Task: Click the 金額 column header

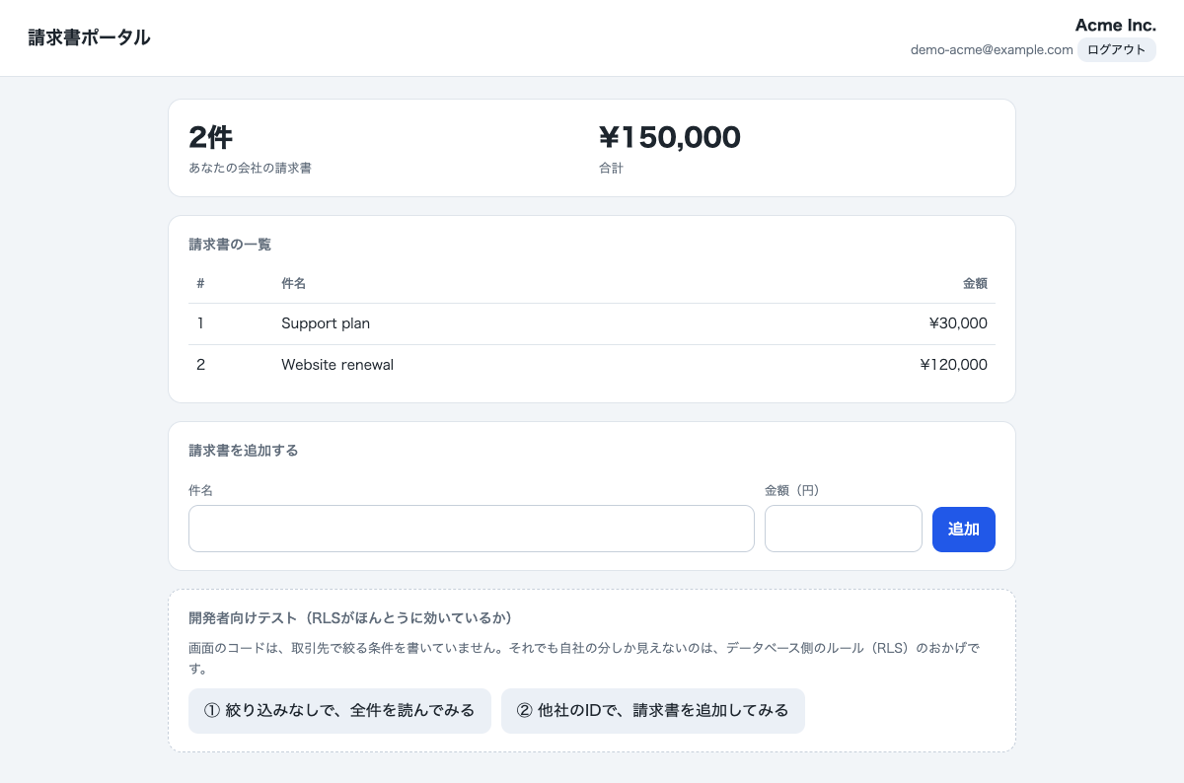Action: [975, 283]
